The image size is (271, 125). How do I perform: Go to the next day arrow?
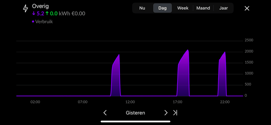click(x=166, y=113)
